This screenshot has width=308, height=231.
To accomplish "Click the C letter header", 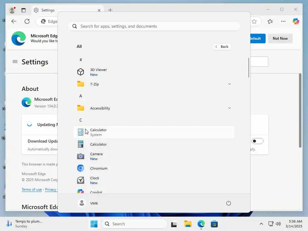I will [81, 120].
